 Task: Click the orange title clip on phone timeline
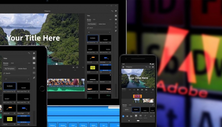137,96
